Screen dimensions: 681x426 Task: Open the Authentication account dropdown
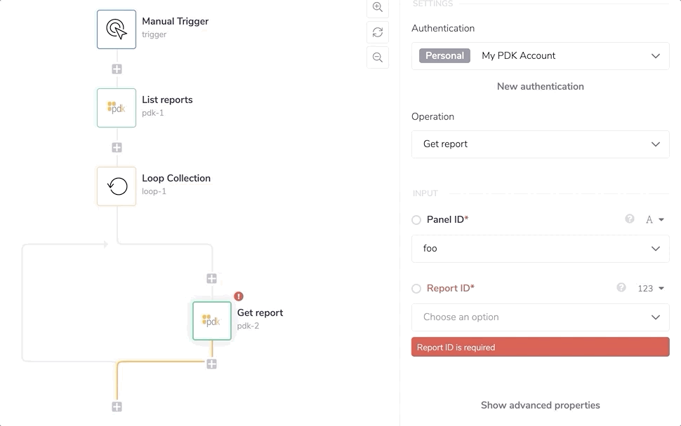coord(540,56)
